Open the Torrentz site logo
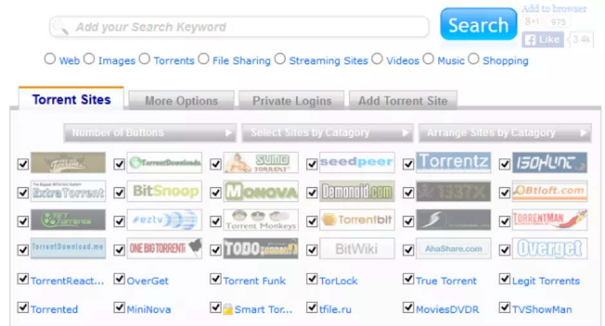 453,162
